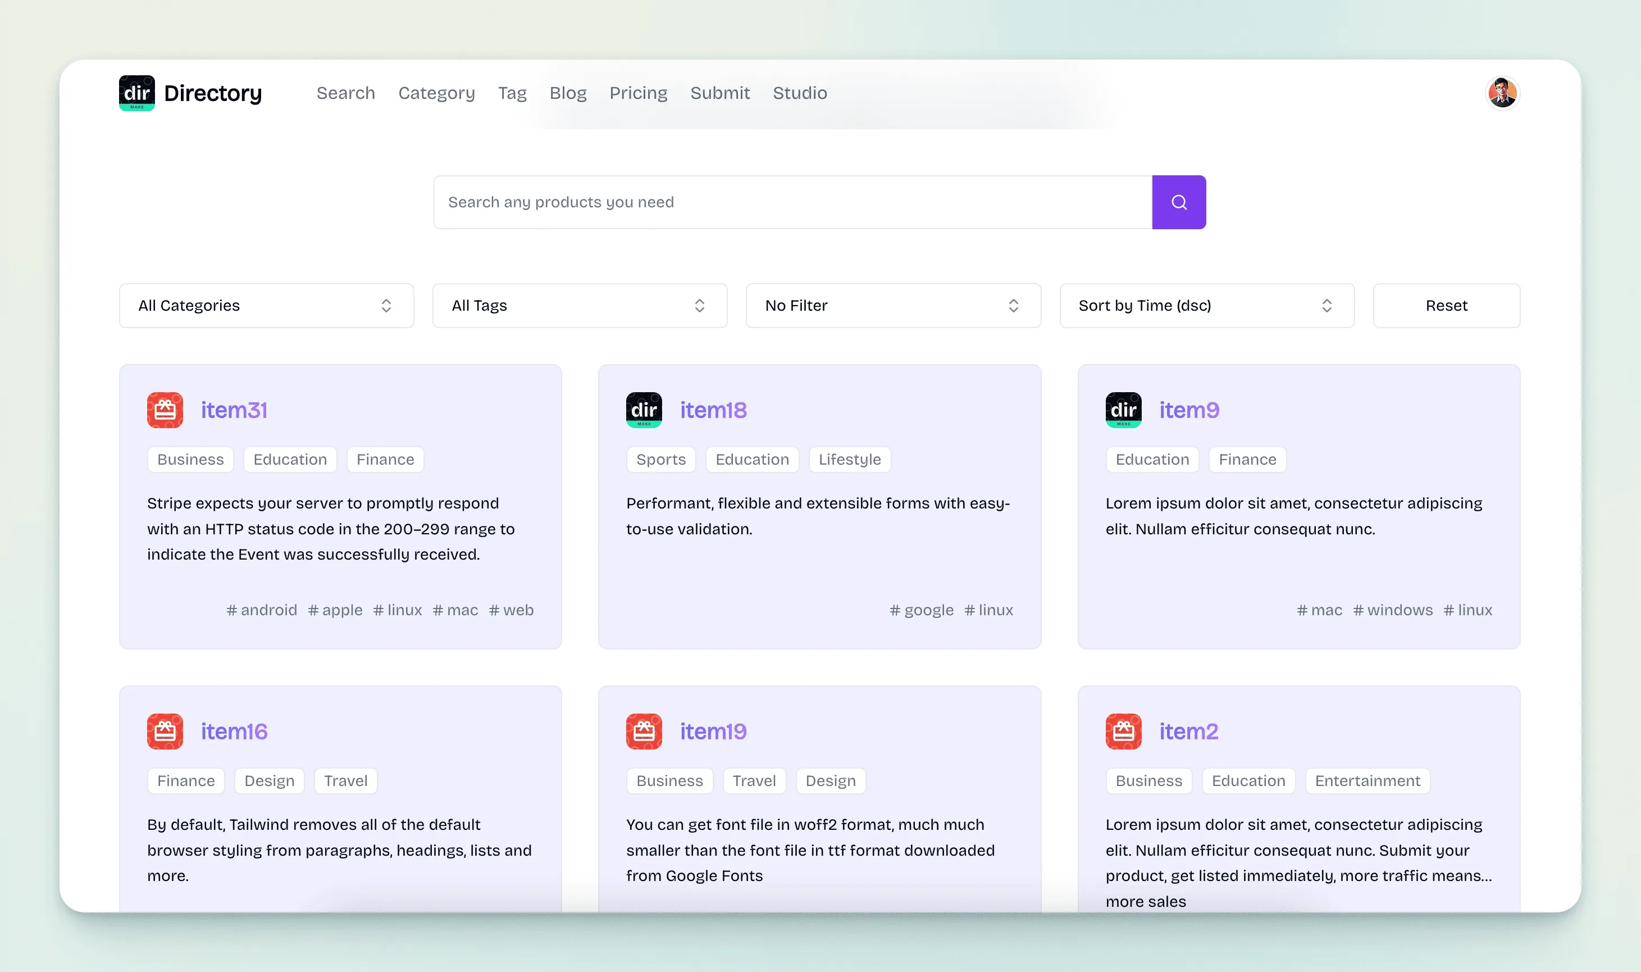Open the All Tags dropdown
The height and width of the screenshot is (972, 1641).
(x=579, y=305)
